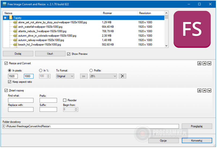The image size is (217, 148).
Task: Select the In pixels radio button
Action: click(10, 71)
